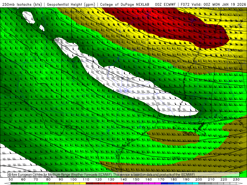Click the 'Geopotential Height (gpm)' title text
Screen dimensions: 247x185
(71, 4)
